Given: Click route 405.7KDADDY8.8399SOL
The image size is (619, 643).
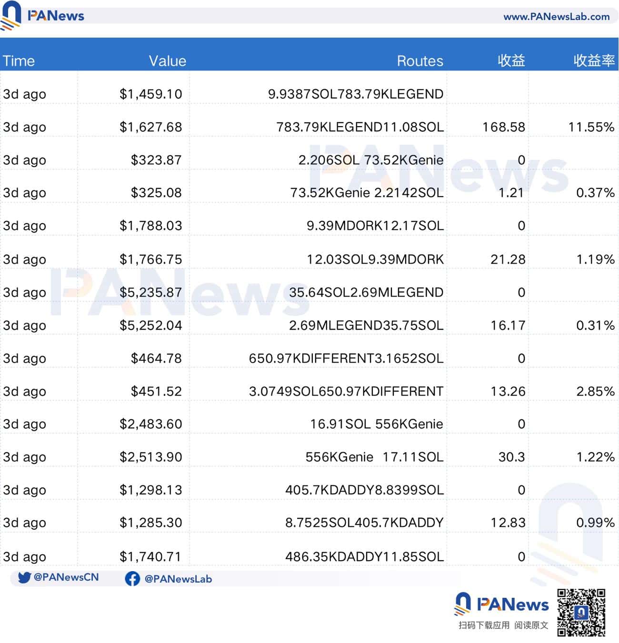Looking at the screenshot, I should point(364,490).
